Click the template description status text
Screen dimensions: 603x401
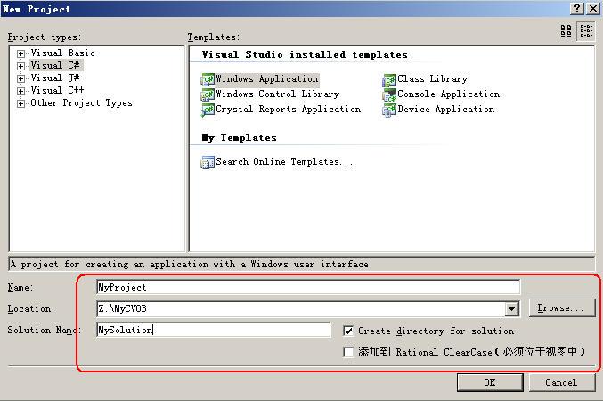click(x=189, y=264)
